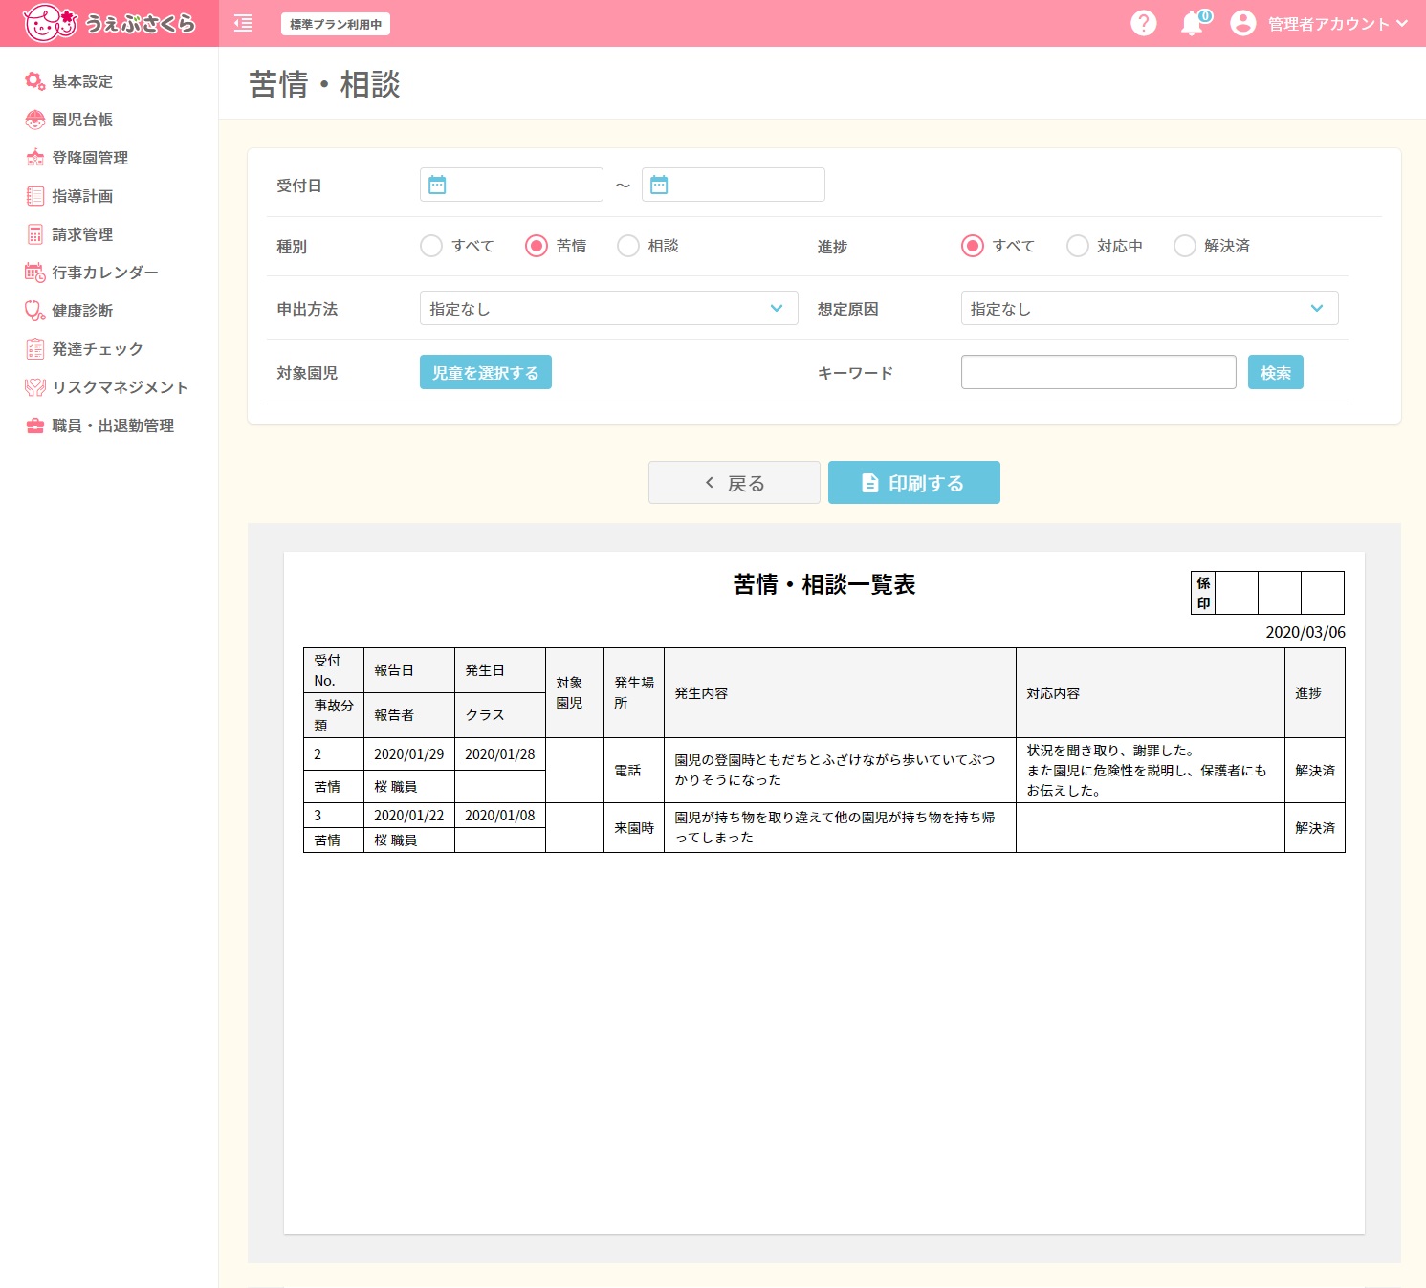Click the 登降園管理 building icon
The image size is (1426, 1288).
click(x=35, y=158)
